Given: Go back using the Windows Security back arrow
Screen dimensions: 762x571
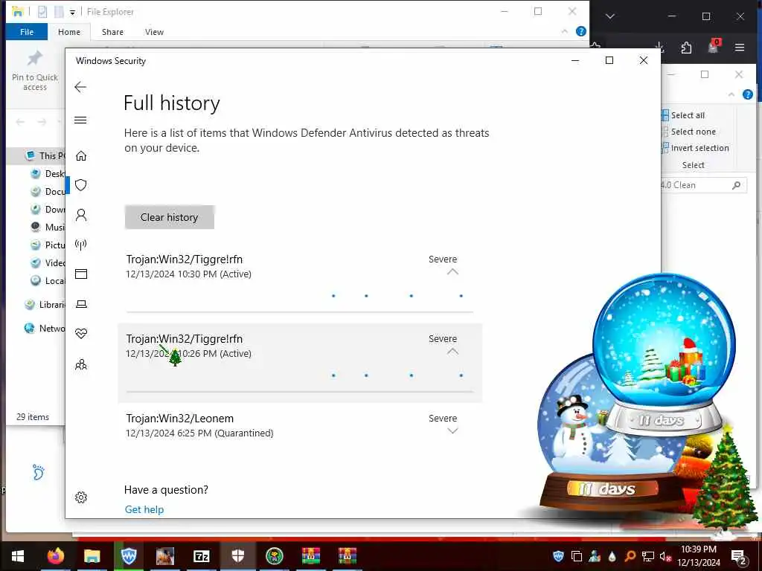Looking at the screenshot, I should click(x=80, y=87).
